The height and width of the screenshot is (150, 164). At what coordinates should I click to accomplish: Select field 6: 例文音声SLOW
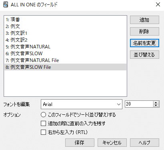tap(65, 54)
